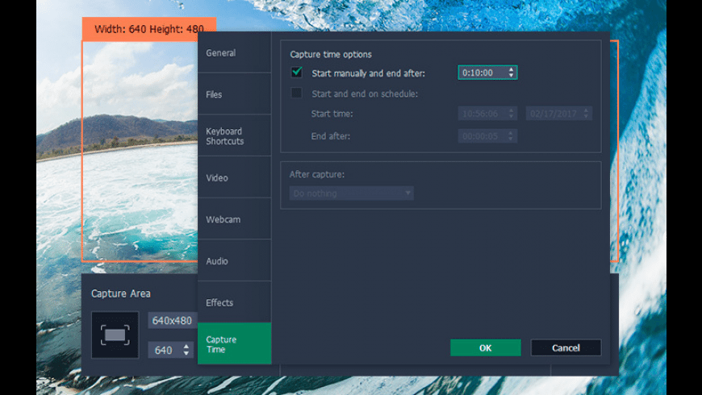Open the General settings tab
Image resolution: width=702 pixels, height=395 pixels.
tap(234, 52)
